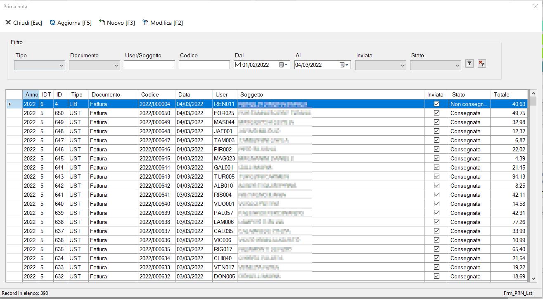
Task: Sort by Documento column header
Action: pos(113,94)
